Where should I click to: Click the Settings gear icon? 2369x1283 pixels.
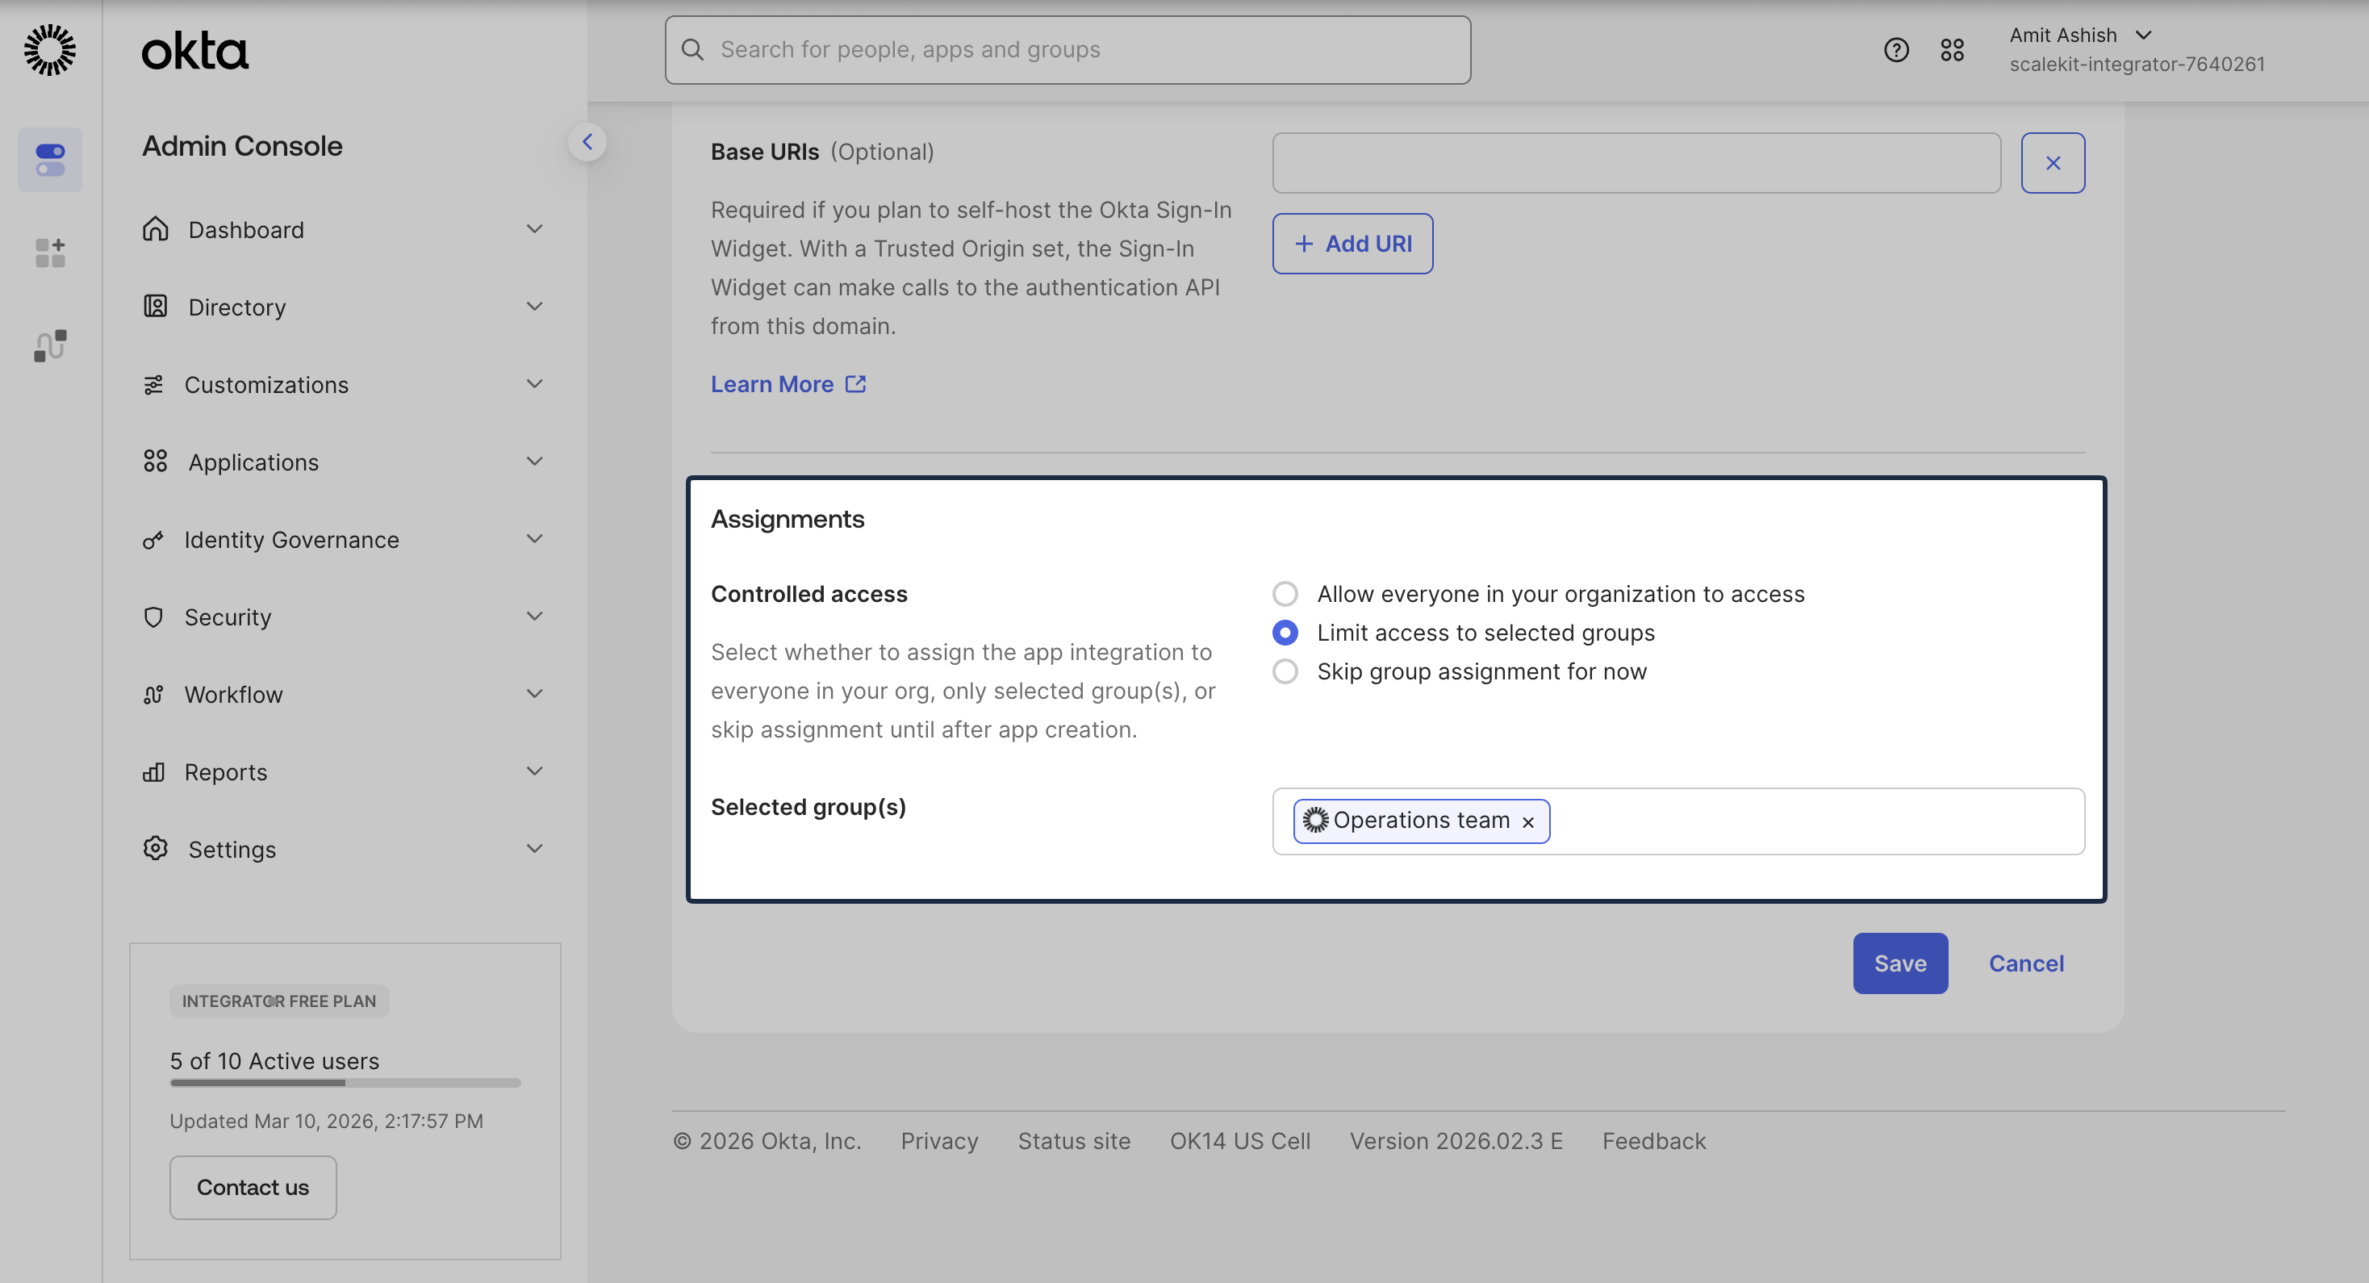click(154, 848)
